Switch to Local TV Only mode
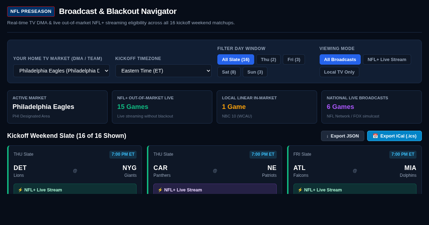This screenshot has height=225, width=429. click(x=339, y=72)
